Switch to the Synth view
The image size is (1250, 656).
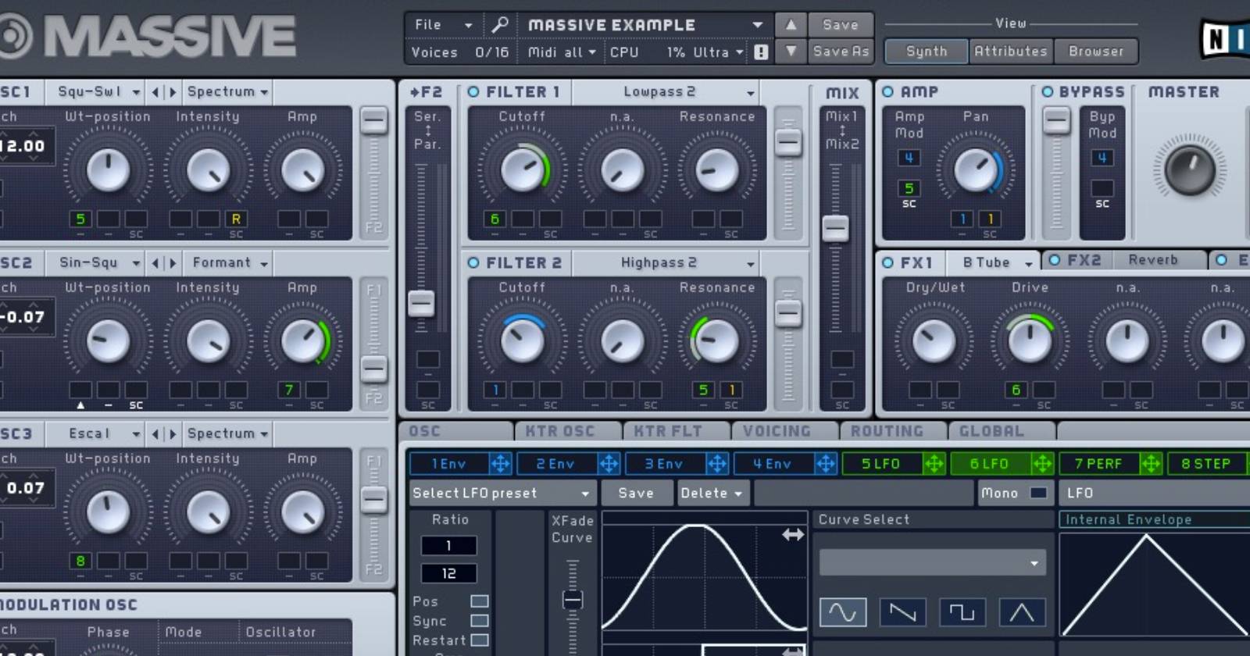927,52
